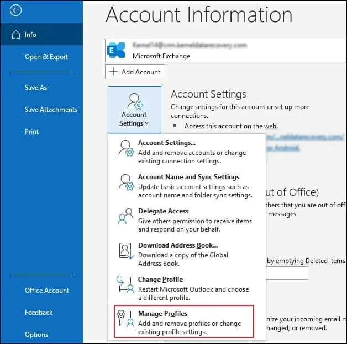Open Outlook Options

click(x=41, y=335)
